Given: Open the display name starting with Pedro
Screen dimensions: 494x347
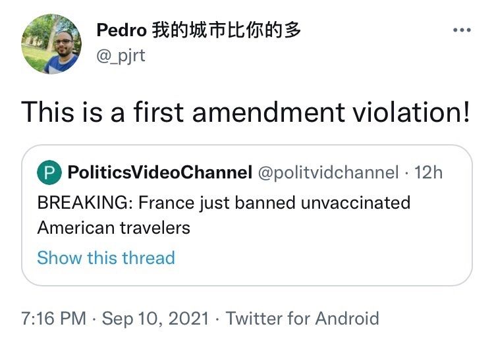Looking at the screenshot, I should click(122, 30).
